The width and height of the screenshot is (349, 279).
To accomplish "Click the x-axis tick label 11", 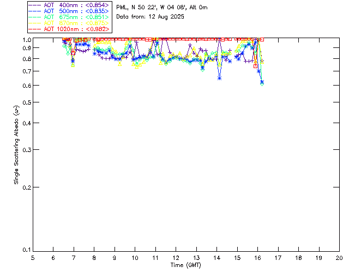I will pos(155,258).
